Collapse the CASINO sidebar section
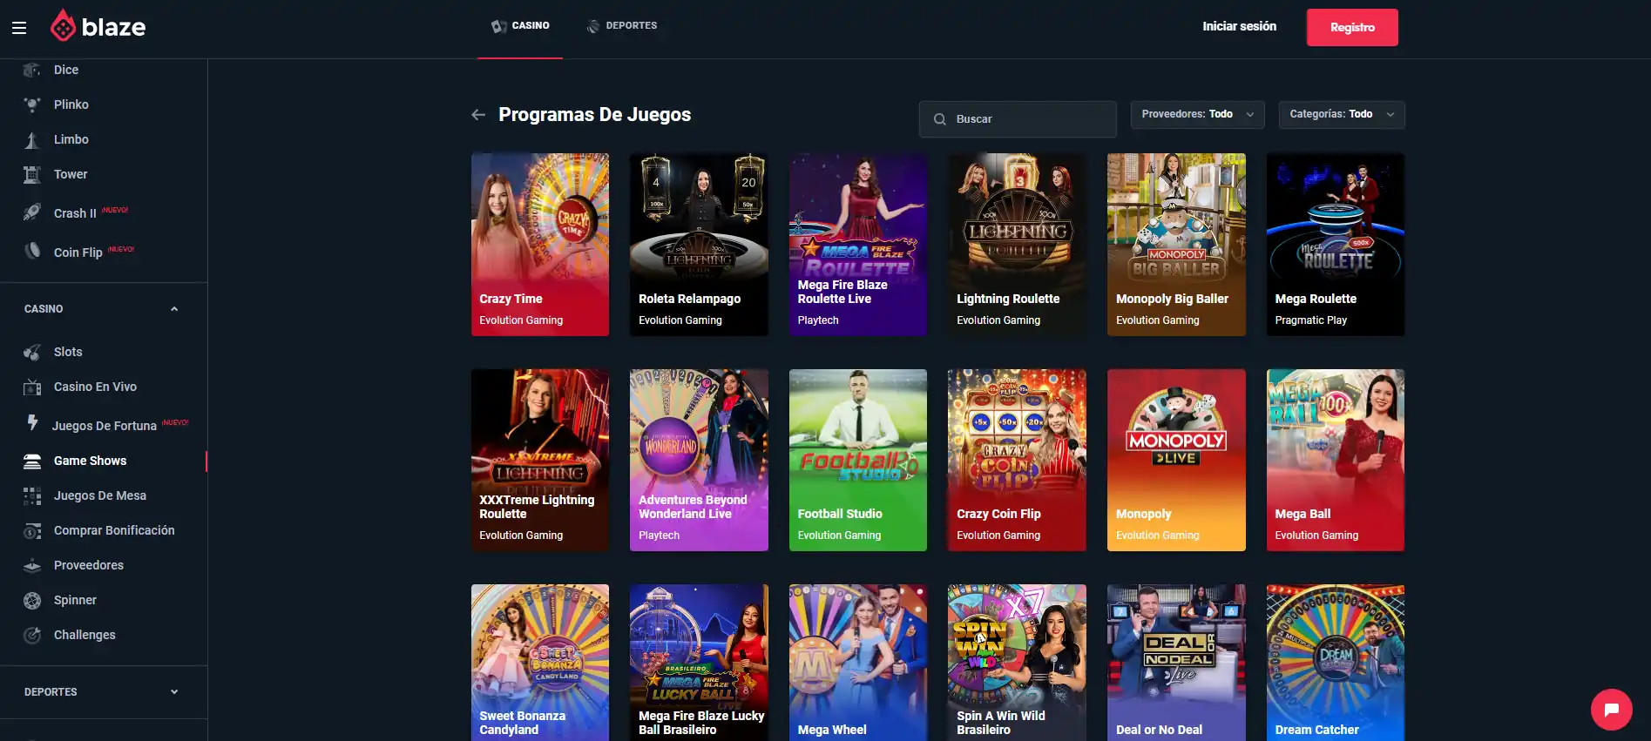The image size is (1651, 741). 174,309
